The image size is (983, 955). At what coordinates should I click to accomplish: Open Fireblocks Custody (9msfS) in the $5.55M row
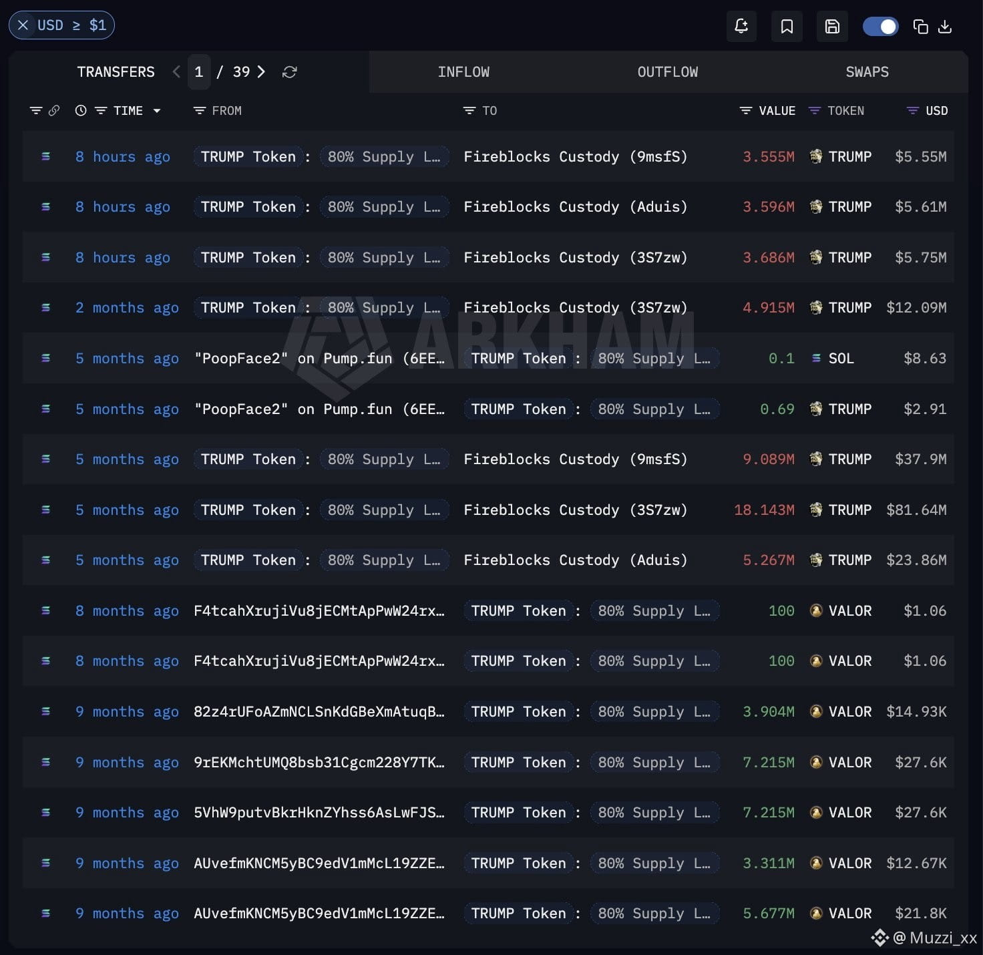tap(575, 156)
